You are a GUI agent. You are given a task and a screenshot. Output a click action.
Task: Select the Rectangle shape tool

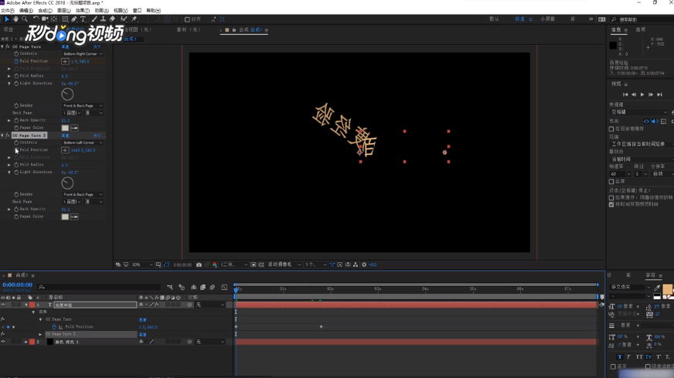pyautogui.click(x=66, y=19)
